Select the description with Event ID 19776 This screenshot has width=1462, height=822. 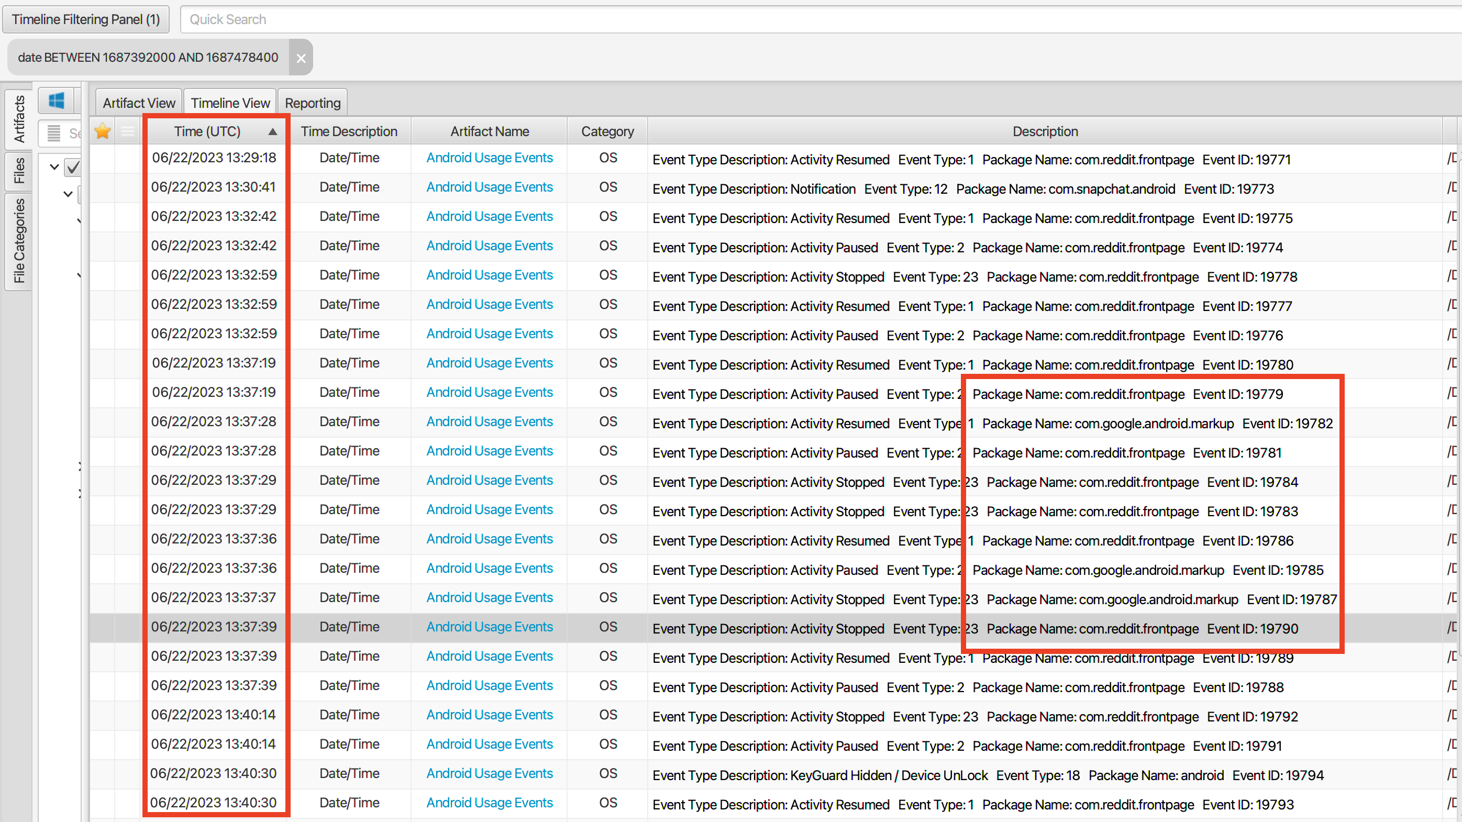coord(968,335)
